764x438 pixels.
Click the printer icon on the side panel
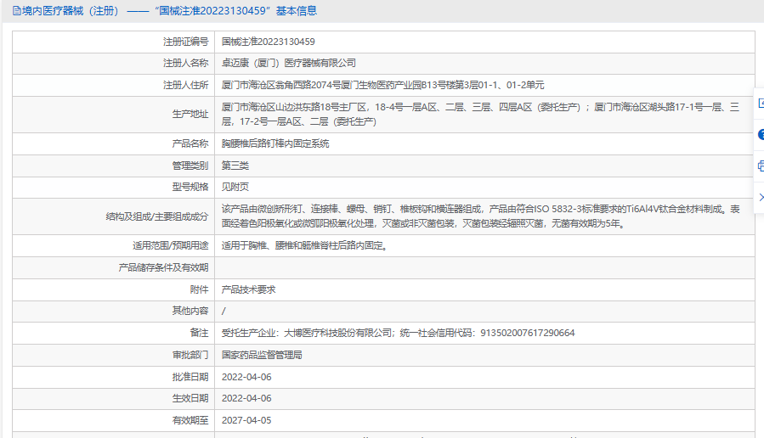[761, 166]
